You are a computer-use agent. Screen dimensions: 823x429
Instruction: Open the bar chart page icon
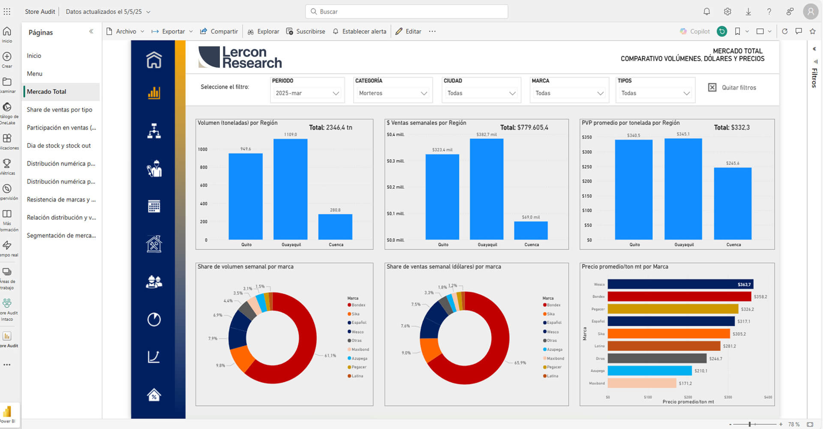click(154, 93)
